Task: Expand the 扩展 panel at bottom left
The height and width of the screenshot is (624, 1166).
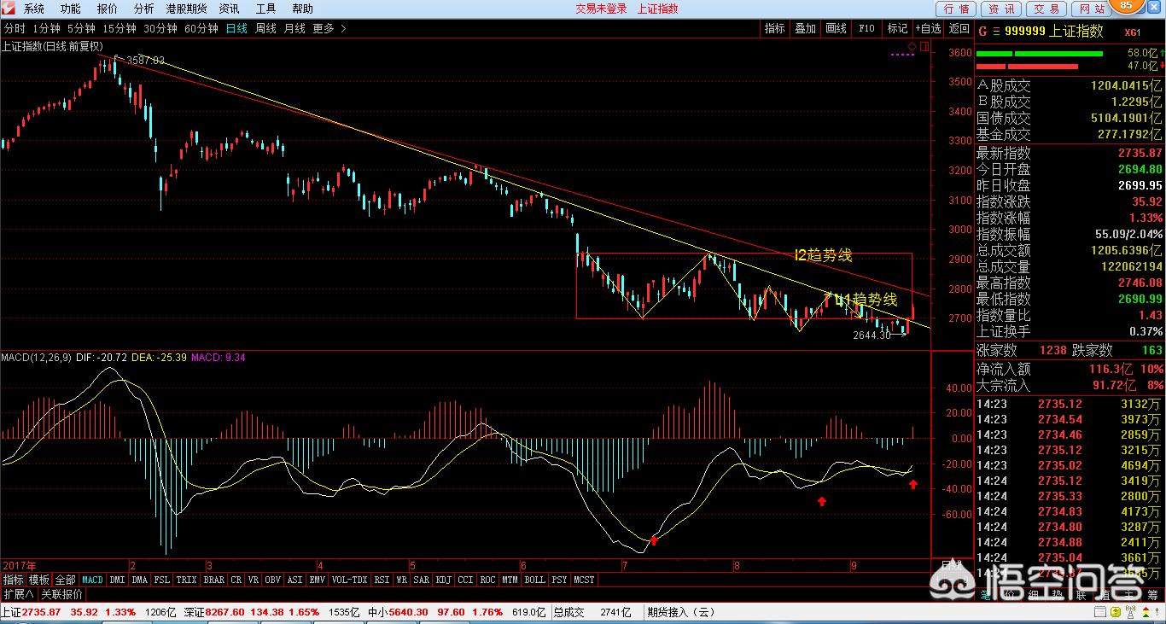Action: [18, 594]
